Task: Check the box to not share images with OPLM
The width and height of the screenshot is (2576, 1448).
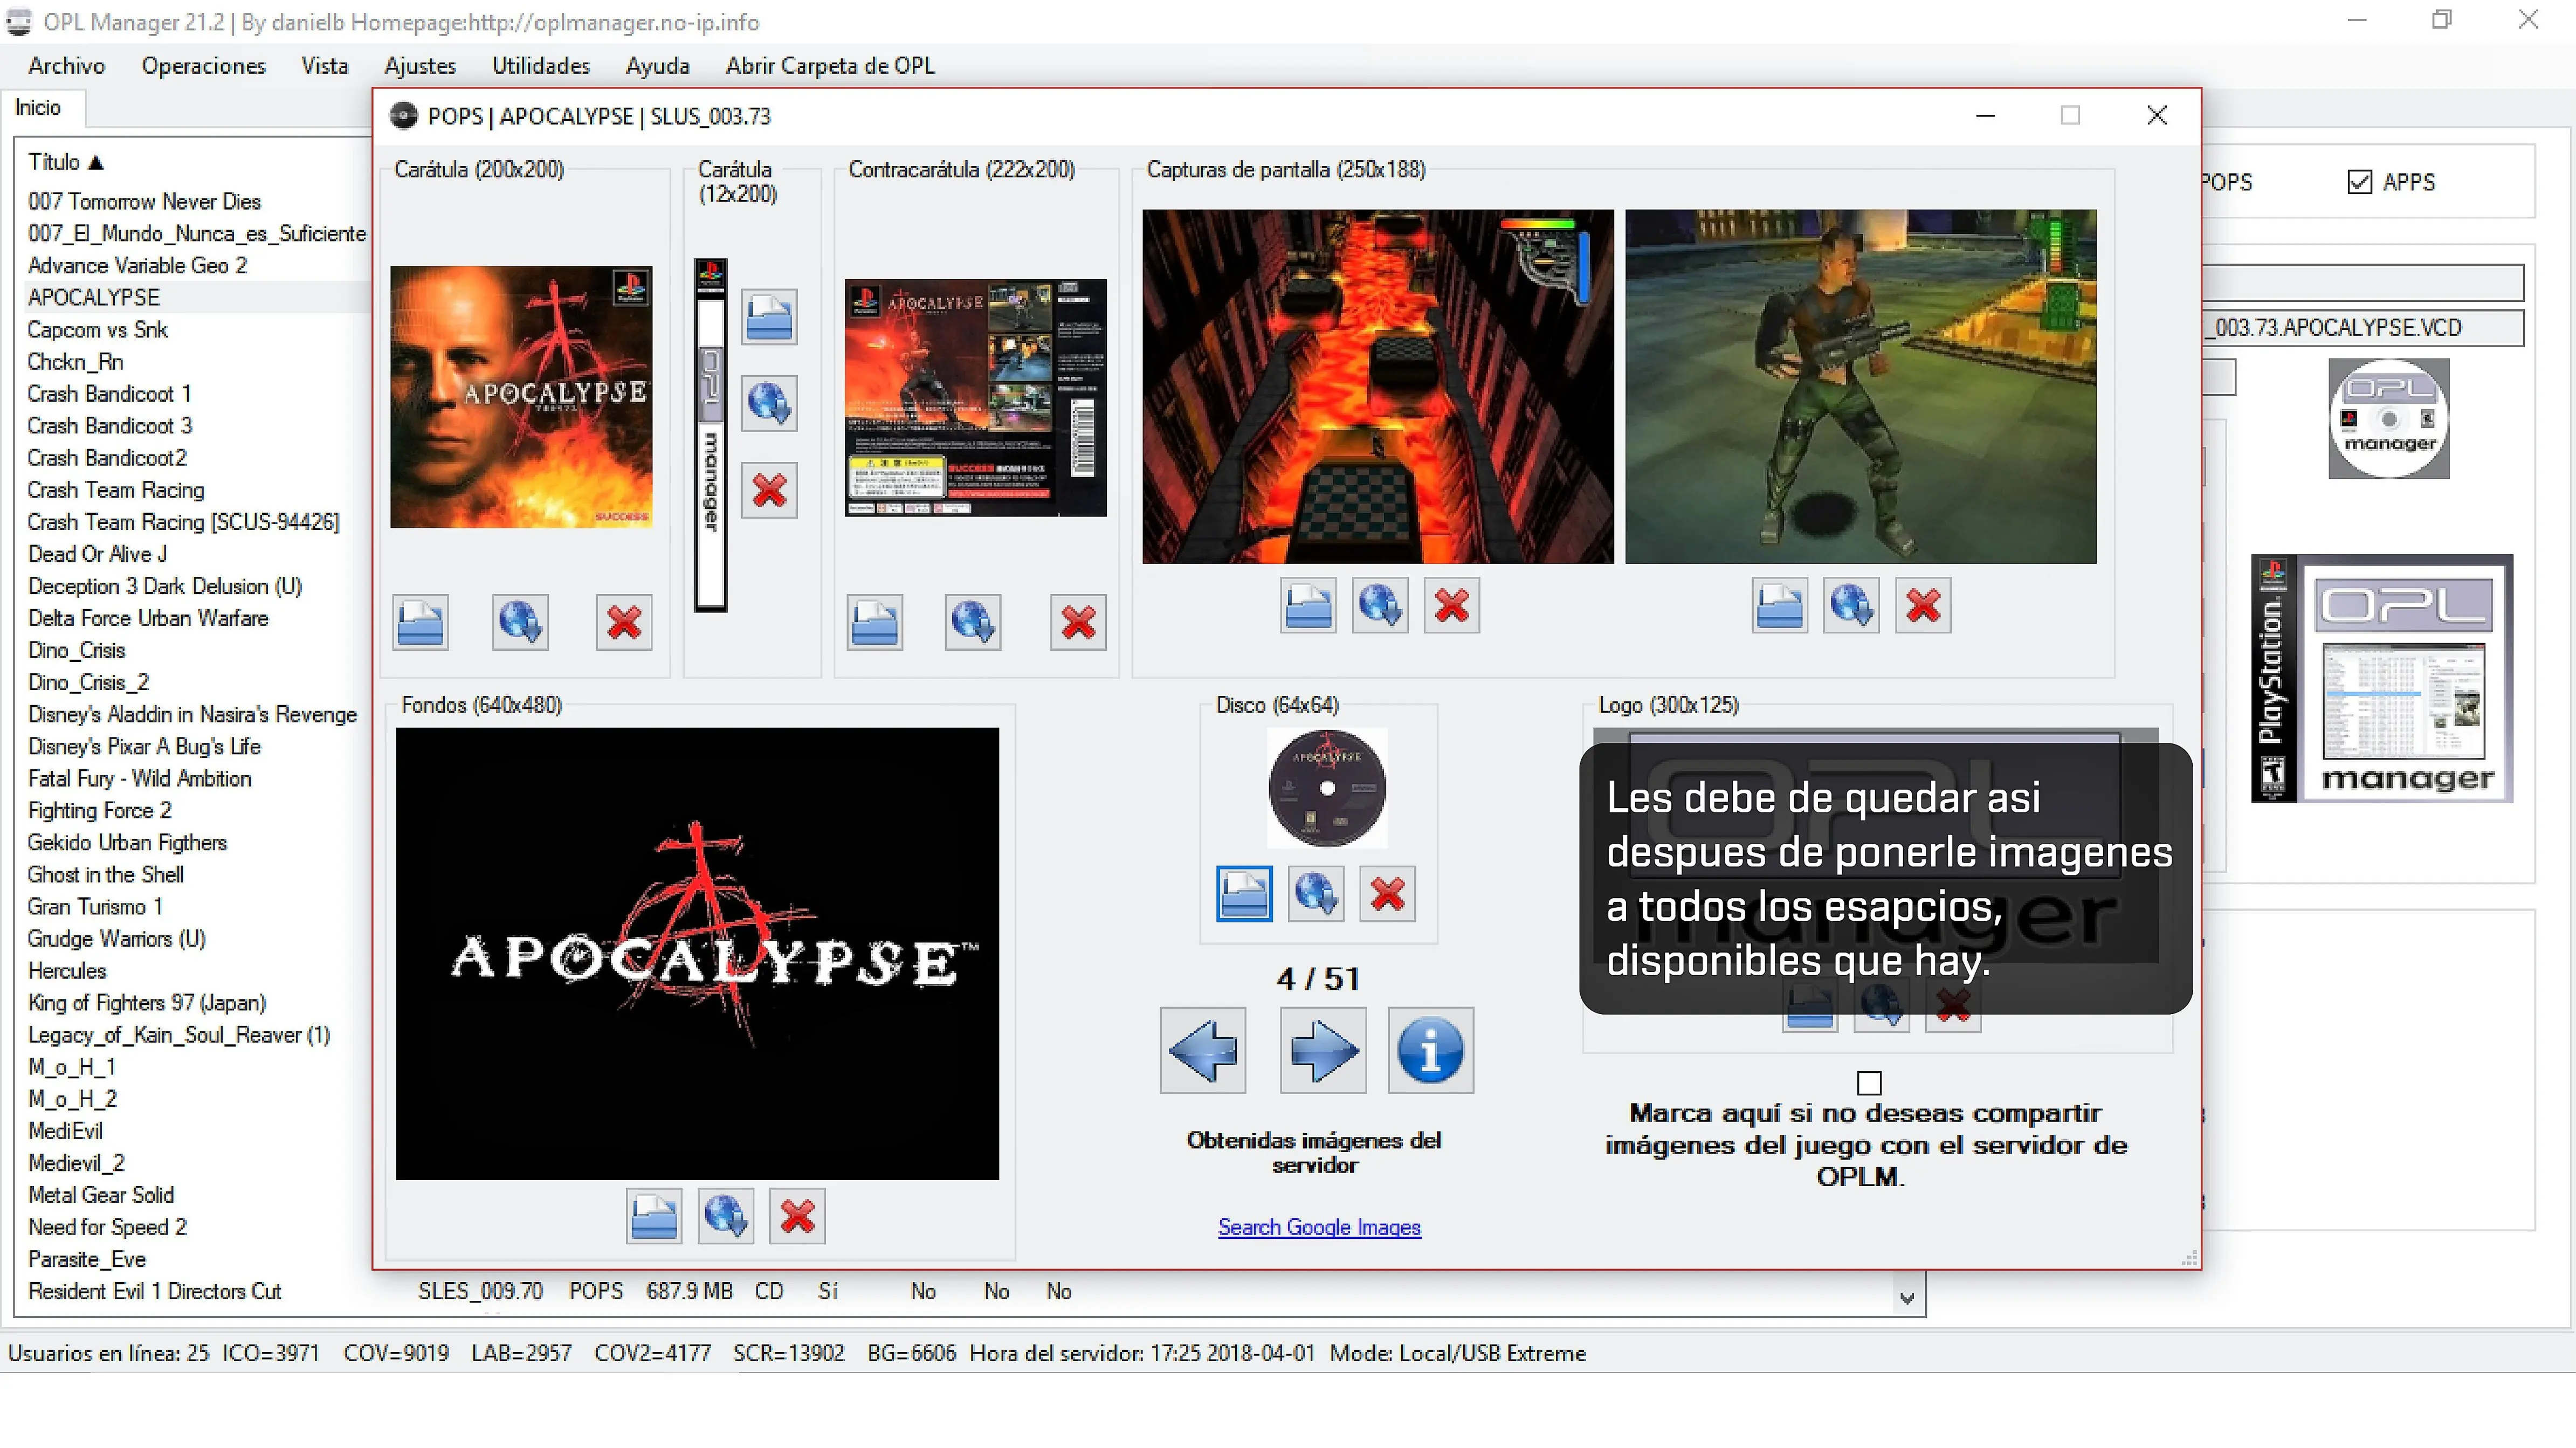Action: tap(1869, 1083)
